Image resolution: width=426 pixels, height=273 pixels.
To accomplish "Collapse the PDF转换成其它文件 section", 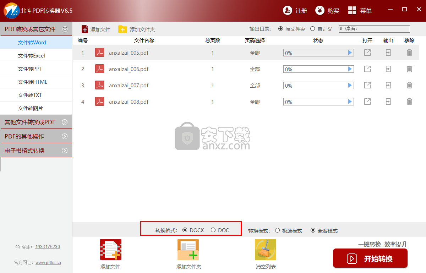I will 65,29.
